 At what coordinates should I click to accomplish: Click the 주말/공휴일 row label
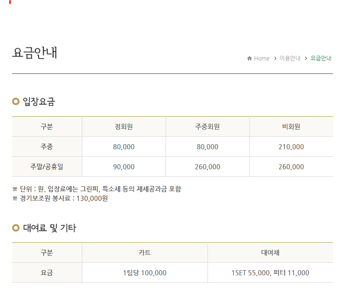[47, 166]
